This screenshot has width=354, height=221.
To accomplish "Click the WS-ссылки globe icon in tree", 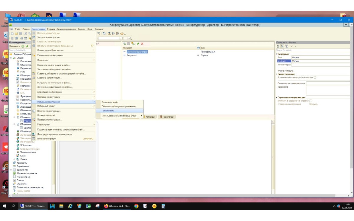I will [x=18, y=145].
